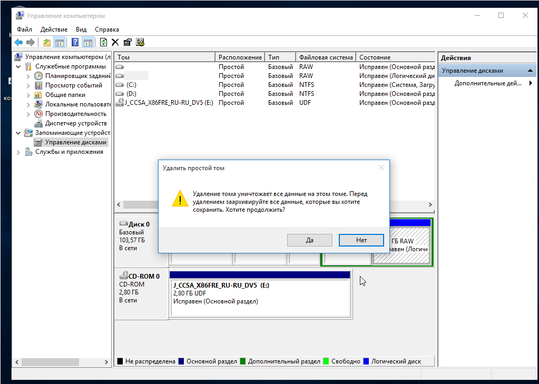Expand the Планировщик заданий node

point(28,76)
